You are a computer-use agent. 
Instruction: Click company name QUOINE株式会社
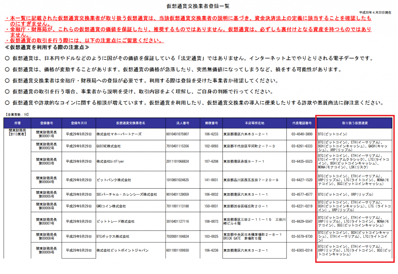109,146
